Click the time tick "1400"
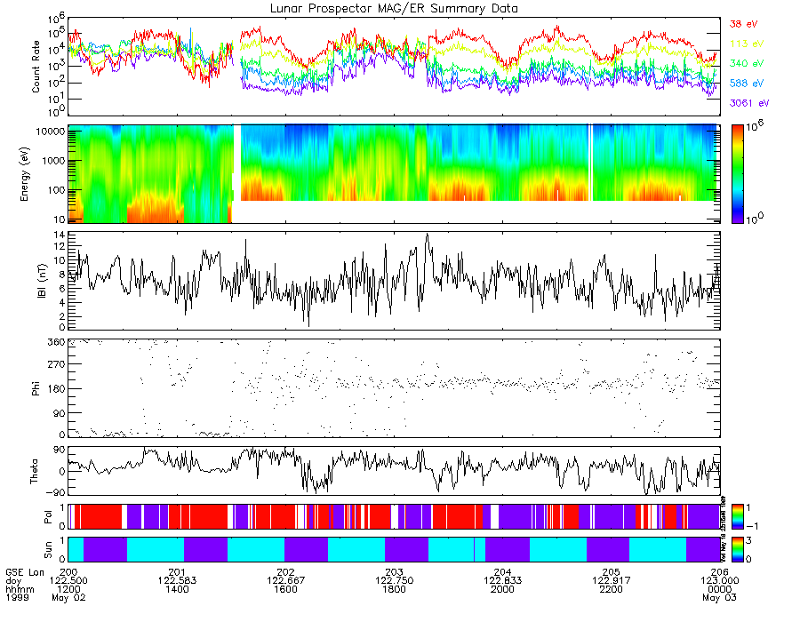The width and height of the screenshot is (800, 622). click(177, 589)
